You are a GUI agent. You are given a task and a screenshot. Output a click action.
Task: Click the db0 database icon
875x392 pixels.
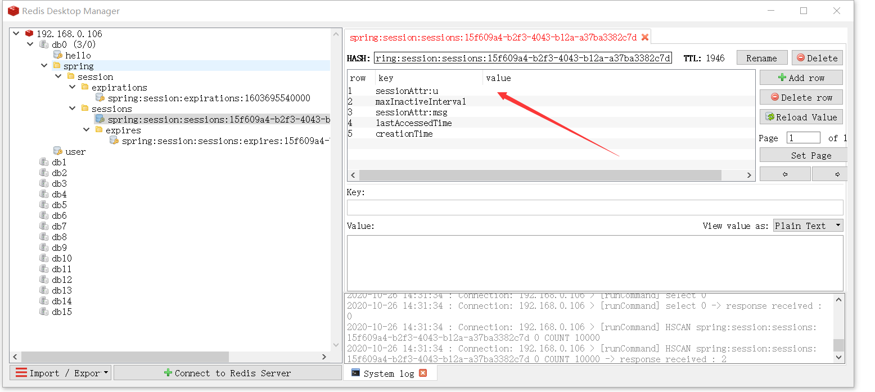coord(44,44)
